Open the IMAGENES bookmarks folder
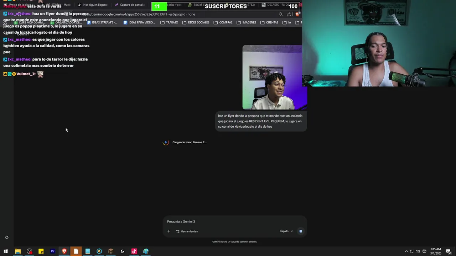Screen dimensions: 456x256 246,22
